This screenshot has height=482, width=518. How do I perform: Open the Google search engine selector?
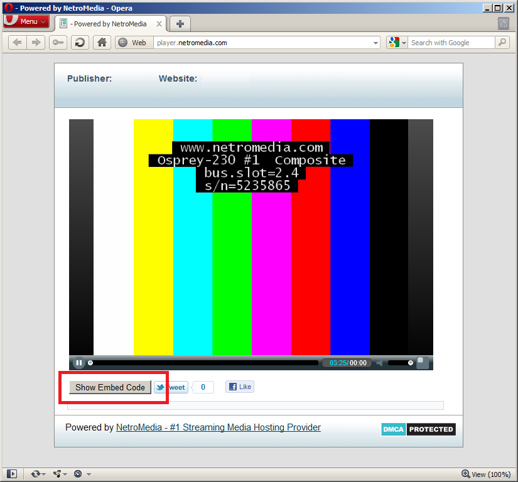pos(397,43)
